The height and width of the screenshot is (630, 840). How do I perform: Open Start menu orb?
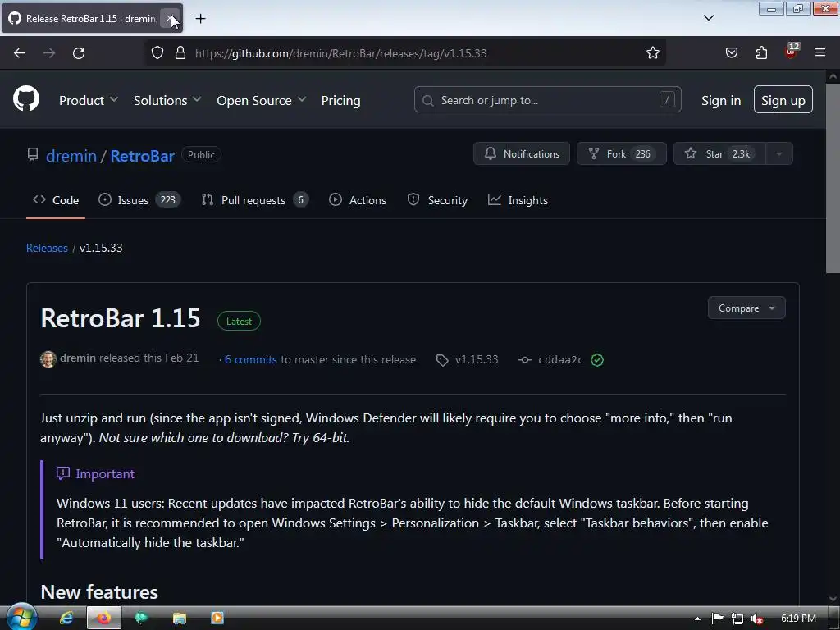click(x=21, y=617)
